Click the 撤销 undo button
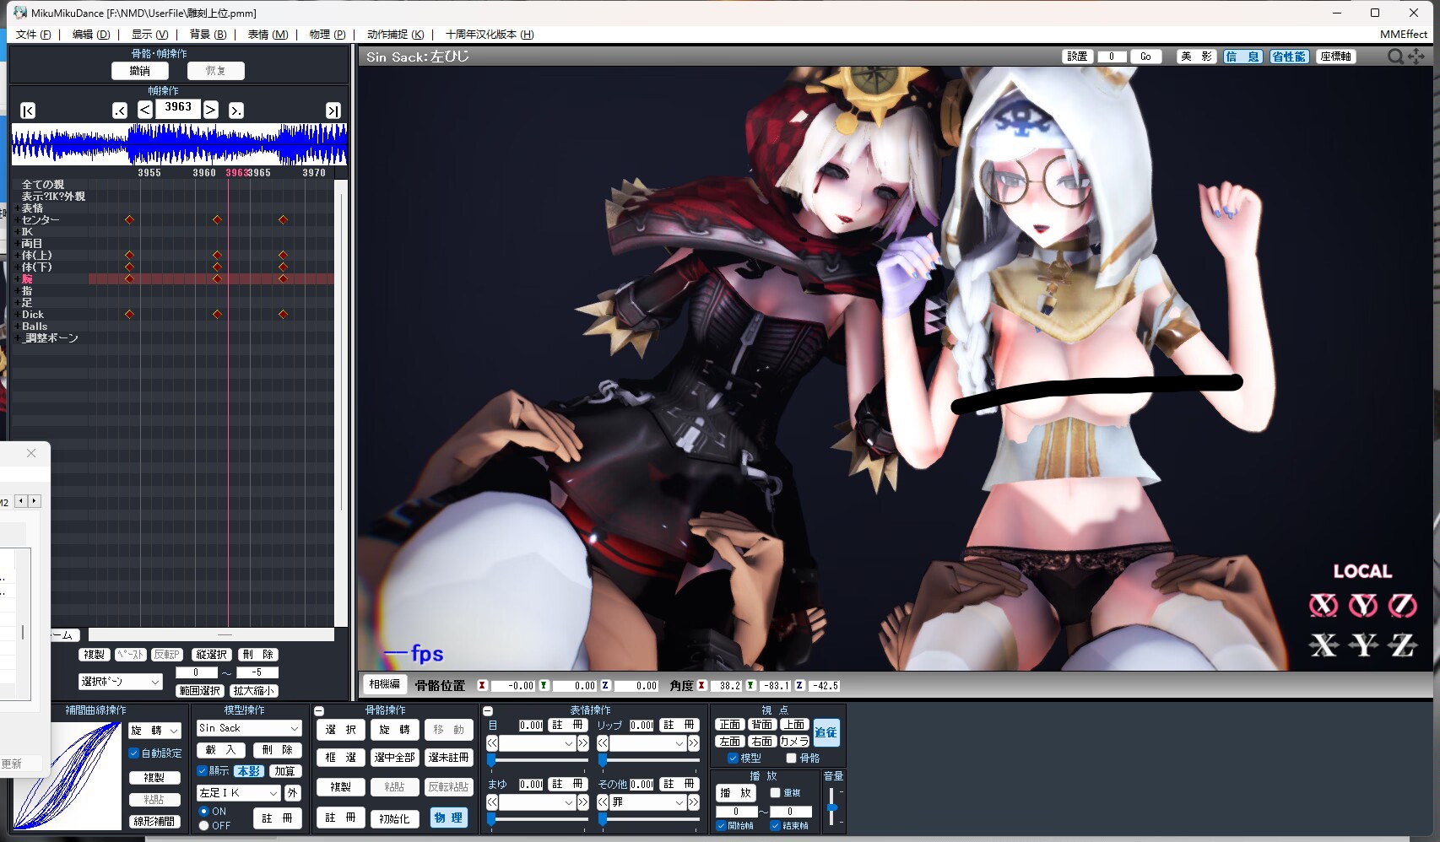The width and height of the screenshot is (1440, 842). click(140, 71)
